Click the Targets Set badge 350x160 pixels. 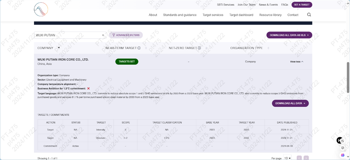coord(127,62)
